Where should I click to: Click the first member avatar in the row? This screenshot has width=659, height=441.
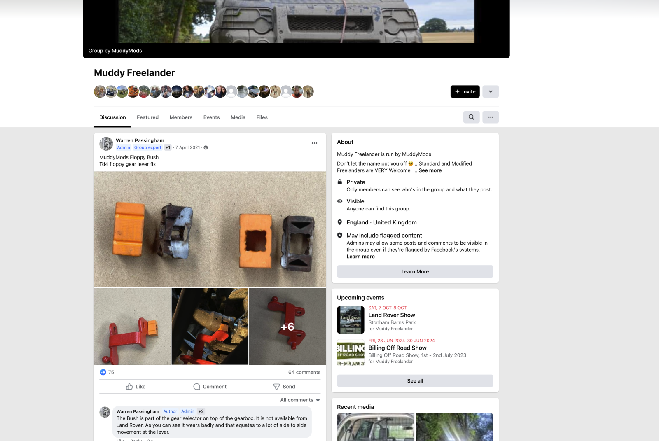[100, 91]
